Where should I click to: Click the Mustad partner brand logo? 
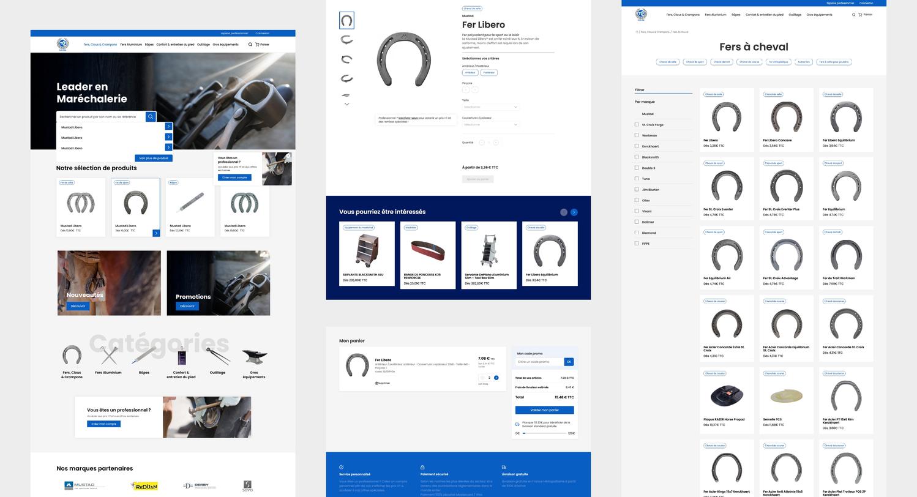pyautogui.click(x=84, y=486)
